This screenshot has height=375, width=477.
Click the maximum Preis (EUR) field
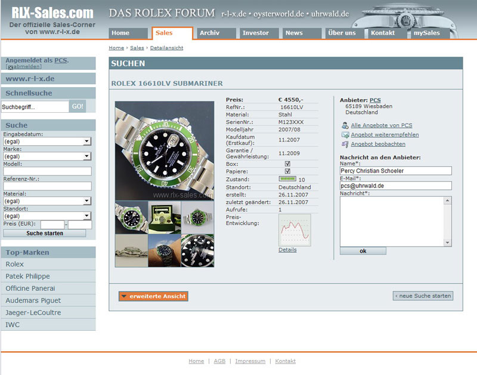[x=80, y=225]
